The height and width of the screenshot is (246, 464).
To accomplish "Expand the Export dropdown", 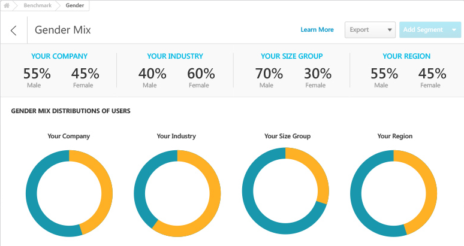I will pos(369,30).
